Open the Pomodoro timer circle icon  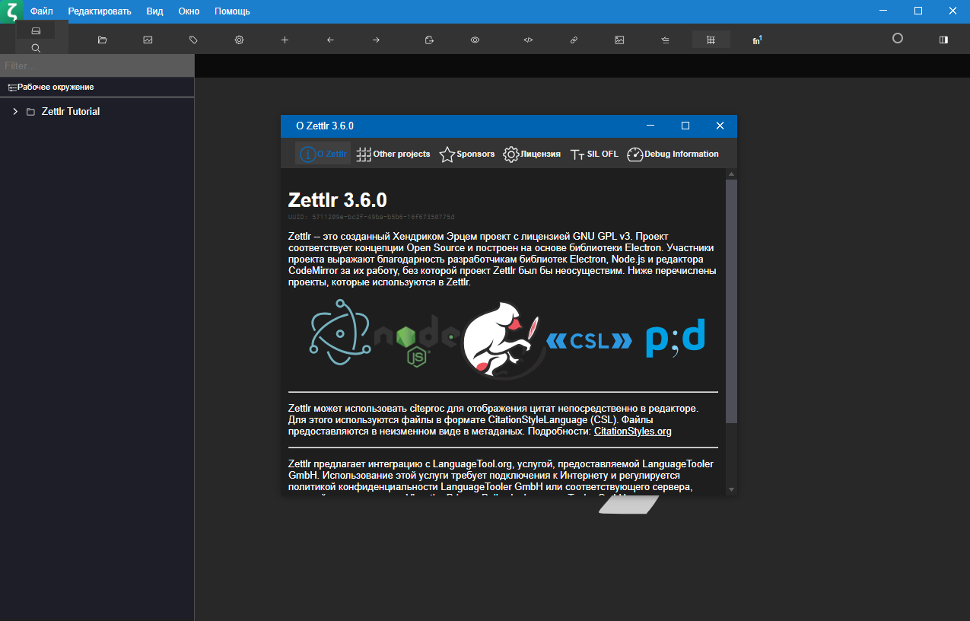tap(897, 38)
